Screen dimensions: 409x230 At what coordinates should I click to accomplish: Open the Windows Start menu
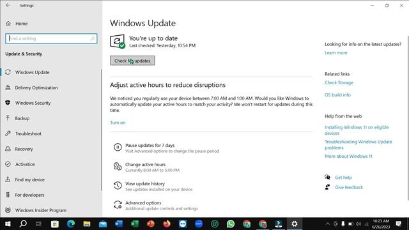point(8,224)
